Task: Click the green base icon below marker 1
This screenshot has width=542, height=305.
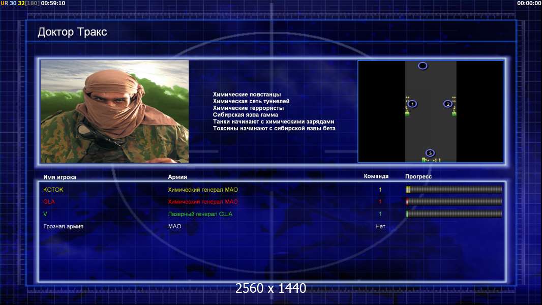Action: (x=407, y=113)
